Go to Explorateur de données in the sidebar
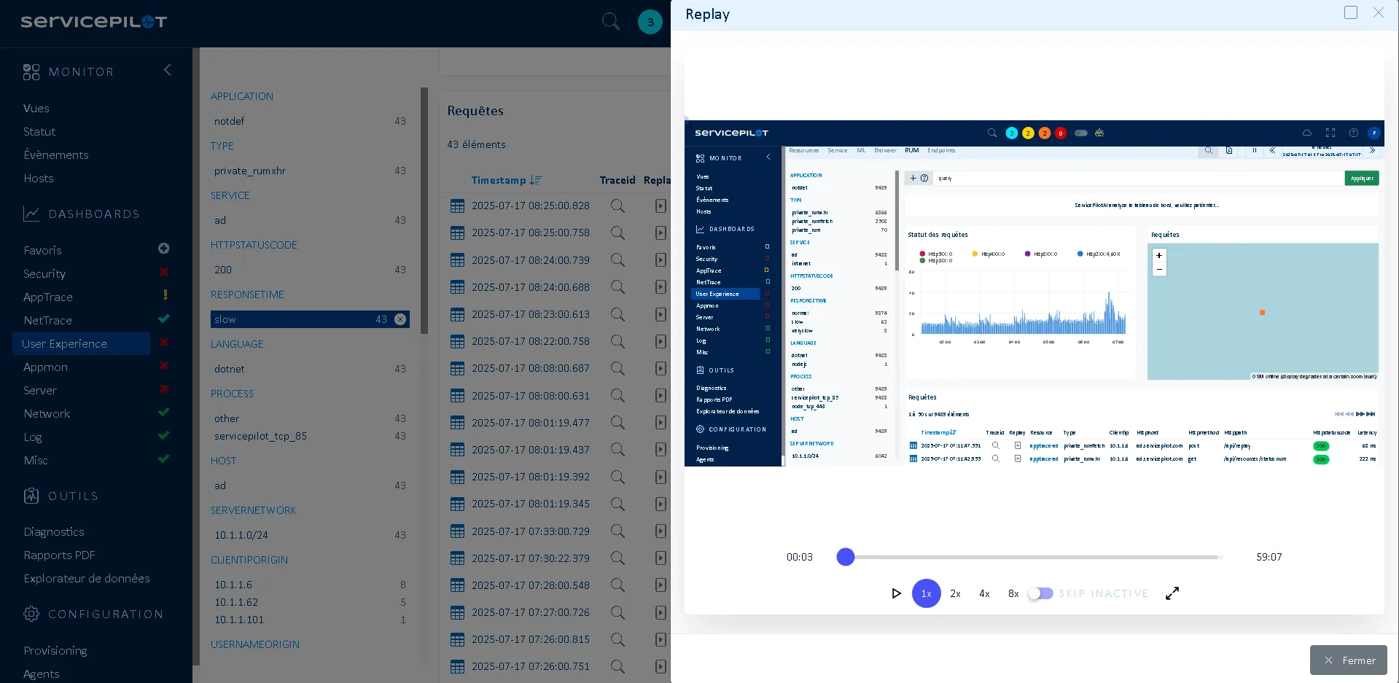The width and height of the screenshot is (1399, 683). tap(87, 578)
